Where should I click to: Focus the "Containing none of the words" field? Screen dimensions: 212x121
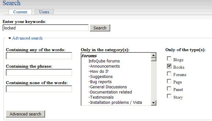coord(39,89)
